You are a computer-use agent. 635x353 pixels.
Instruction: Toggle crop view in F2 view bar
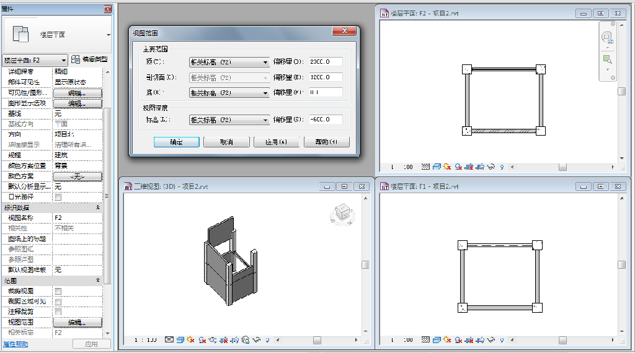pos(469,167)
